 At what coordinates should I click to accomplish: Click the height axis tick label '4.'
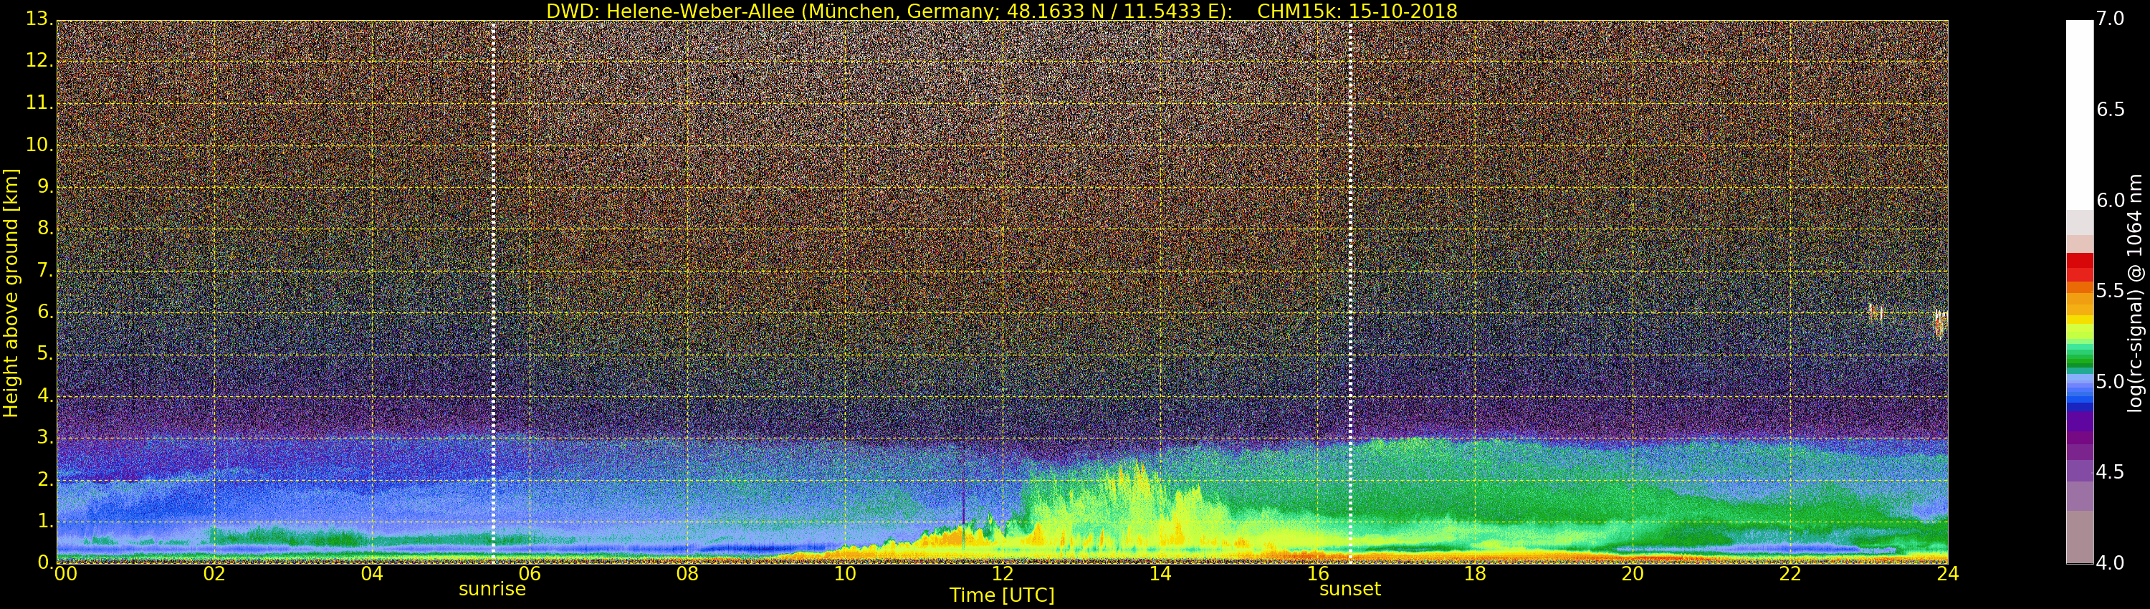click(x=45, y=395)
